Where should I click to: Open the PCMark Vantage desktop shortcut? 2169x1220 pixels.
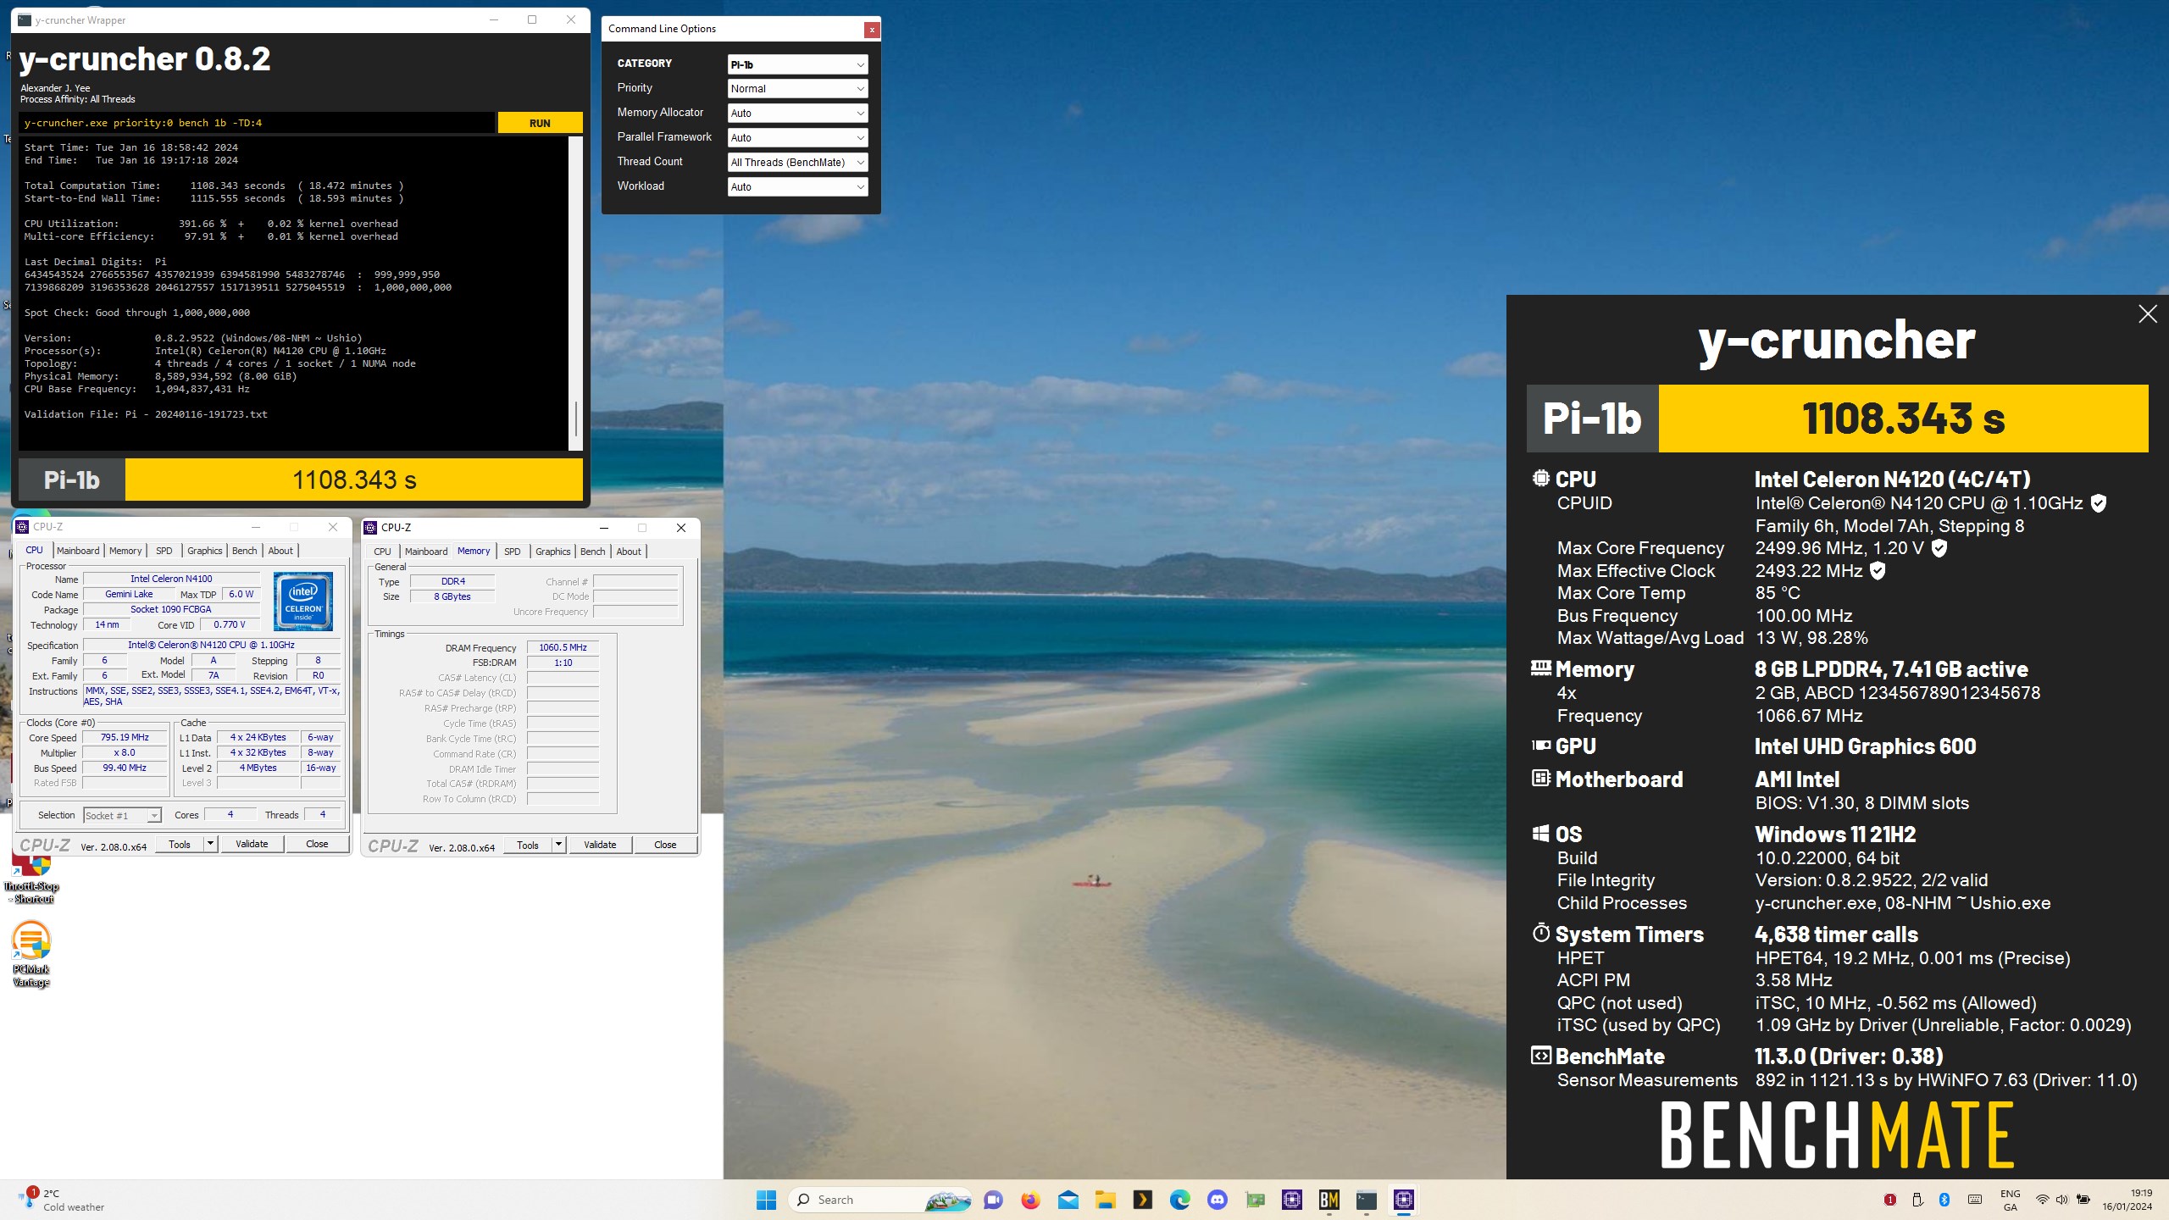point(31,954)
